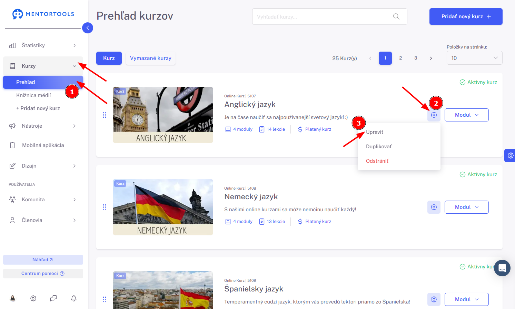This screenshot has height=309, width=515.
Task: Click the gear icon for Anglický jazyk course
Action: [434, 115]
